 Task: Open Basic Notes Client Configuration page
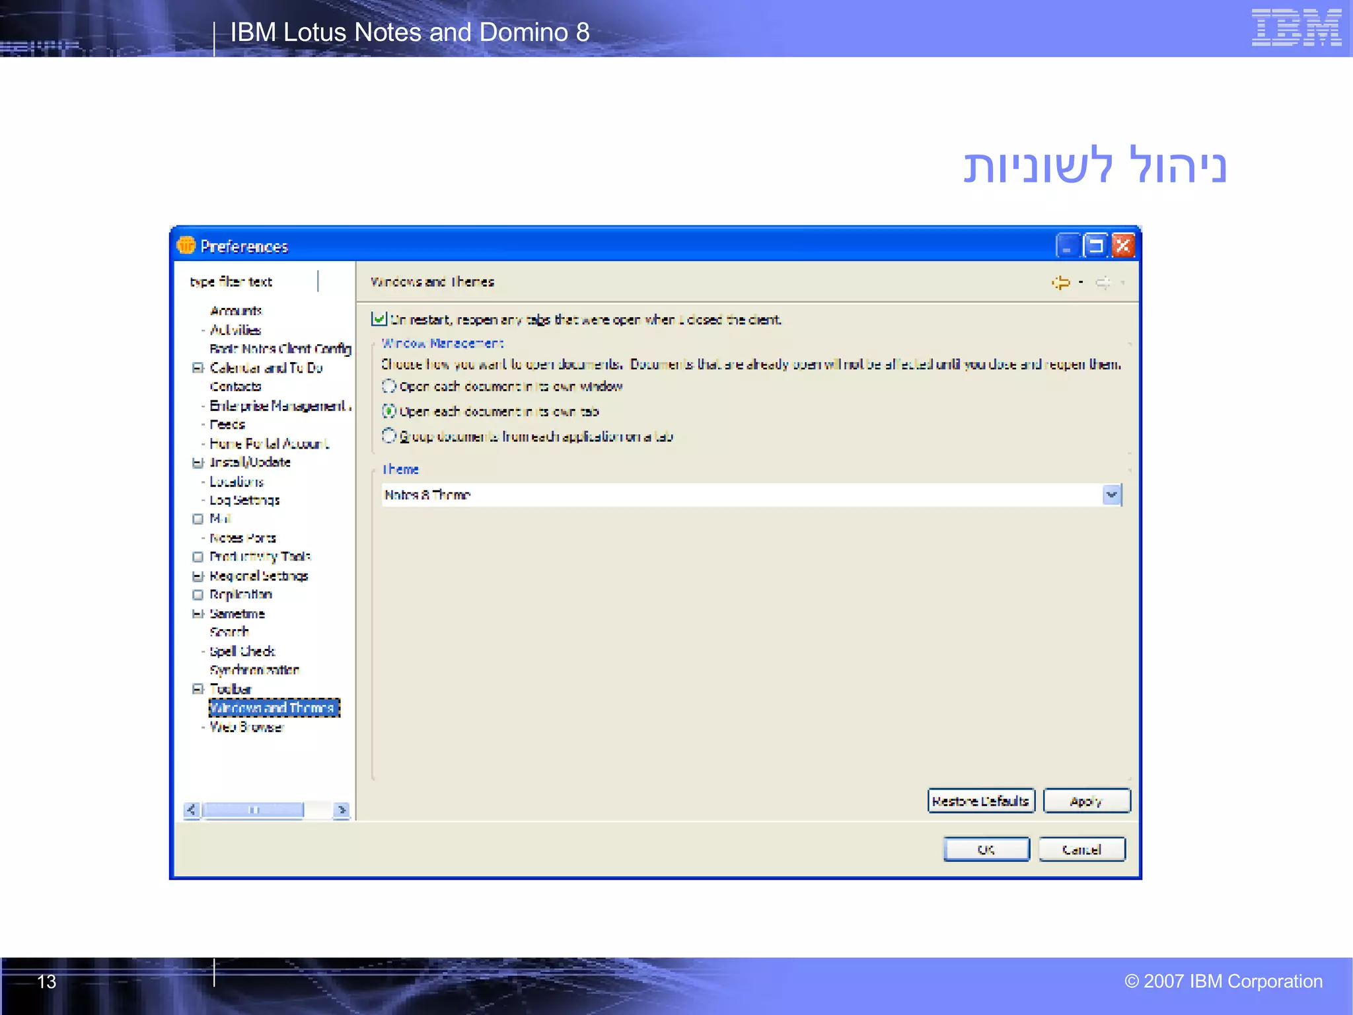pyautogui.click(x=280, y=348)
